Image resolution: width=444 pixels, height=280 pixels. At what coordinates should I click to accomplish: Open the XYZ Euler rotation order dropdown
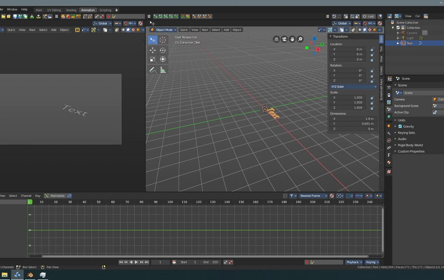pyautogui.click(x=352, y=86)
